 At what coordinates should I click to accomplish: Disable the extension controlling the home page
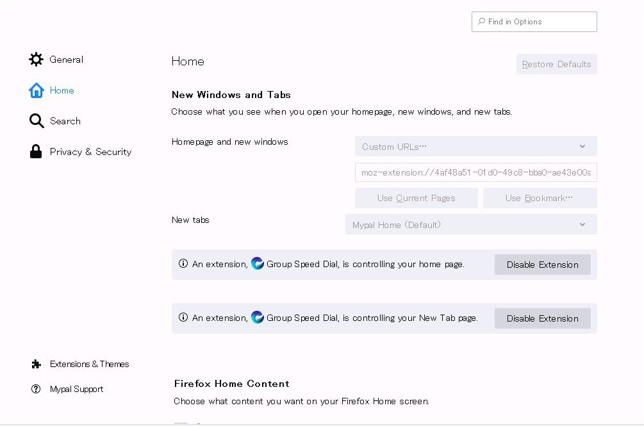tap(542, 264)
